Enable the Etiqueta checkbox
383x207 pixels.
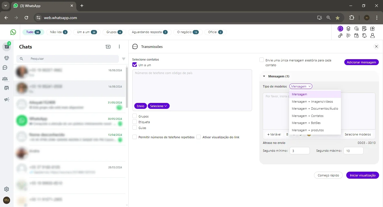(135, 122)
